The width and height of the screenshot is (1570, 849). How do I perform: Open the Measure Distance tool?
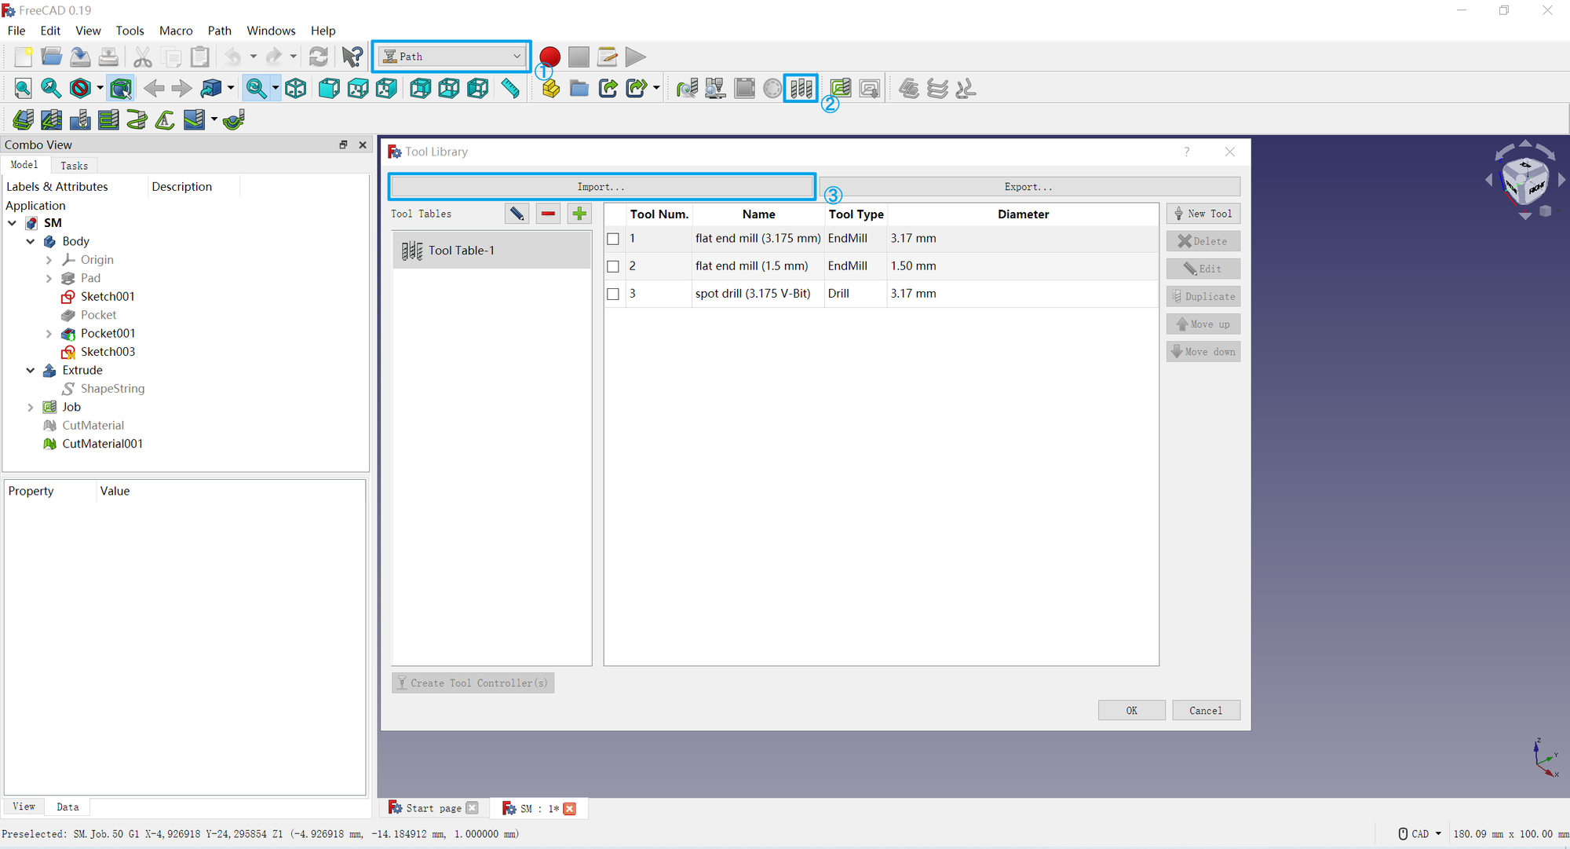click(x=509, y=88)
